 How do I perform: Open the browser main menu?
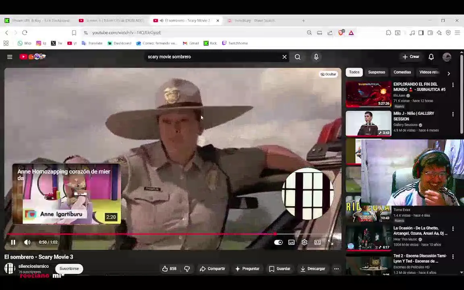coord(457,33)
